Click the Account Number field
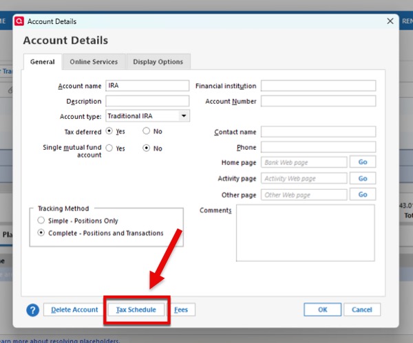413x343 pixels. pos(318,101)
